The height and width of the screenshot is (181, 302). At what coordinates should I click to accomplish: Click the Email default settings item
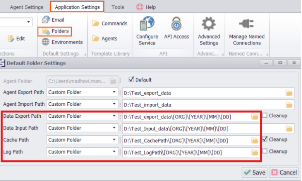click(53, 20)
